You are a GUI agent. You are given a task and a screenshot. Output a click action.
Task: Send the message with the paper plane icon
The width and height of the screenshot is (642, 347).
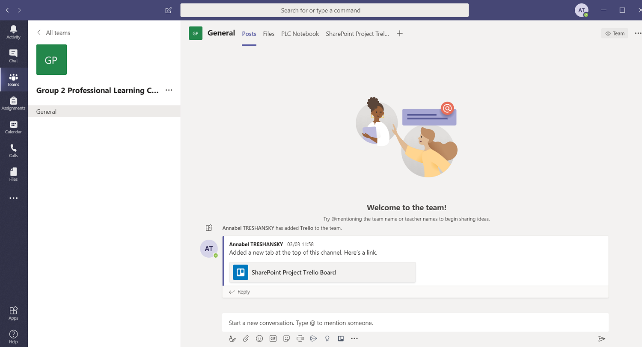click(x=602, y=339)
